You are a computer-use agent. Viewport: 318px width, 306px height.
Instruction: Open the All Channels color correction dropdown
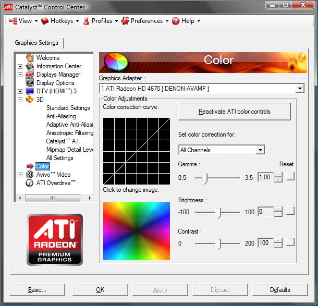[x=260, y=150]
